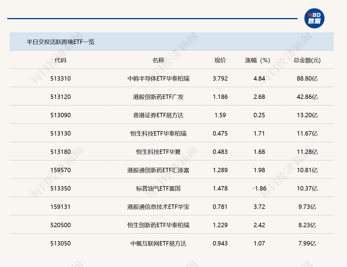Image resolution: width=347 pixels, height=267 pixels.
Task: Select 恒生科技ETF华夏 name cell
Action: tap(158, 152)
